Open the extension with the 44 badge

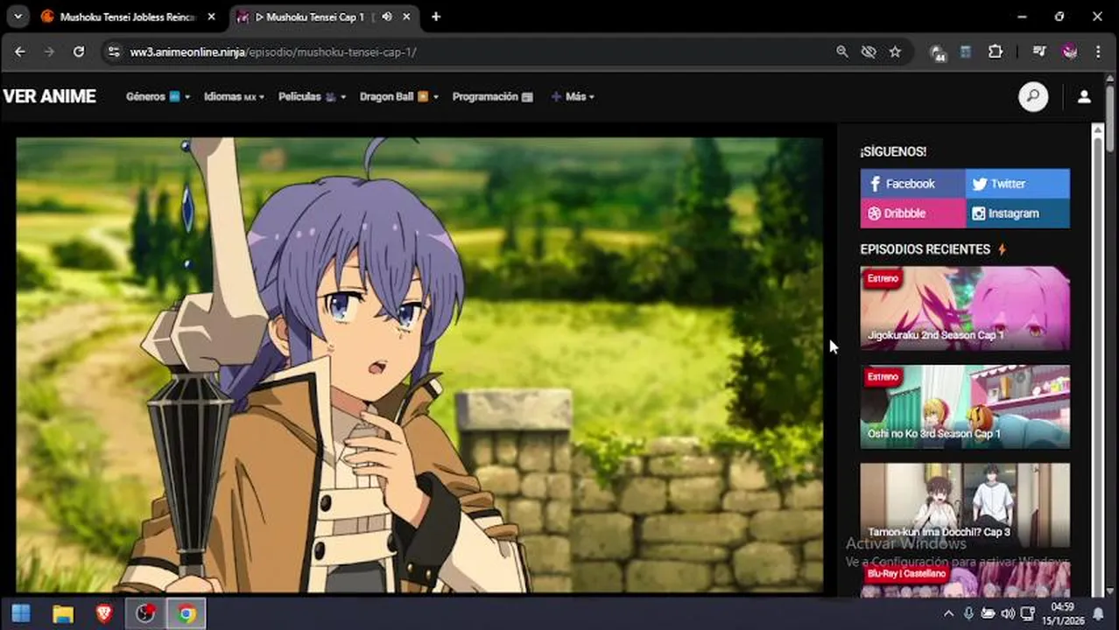[x=938, y=52]
